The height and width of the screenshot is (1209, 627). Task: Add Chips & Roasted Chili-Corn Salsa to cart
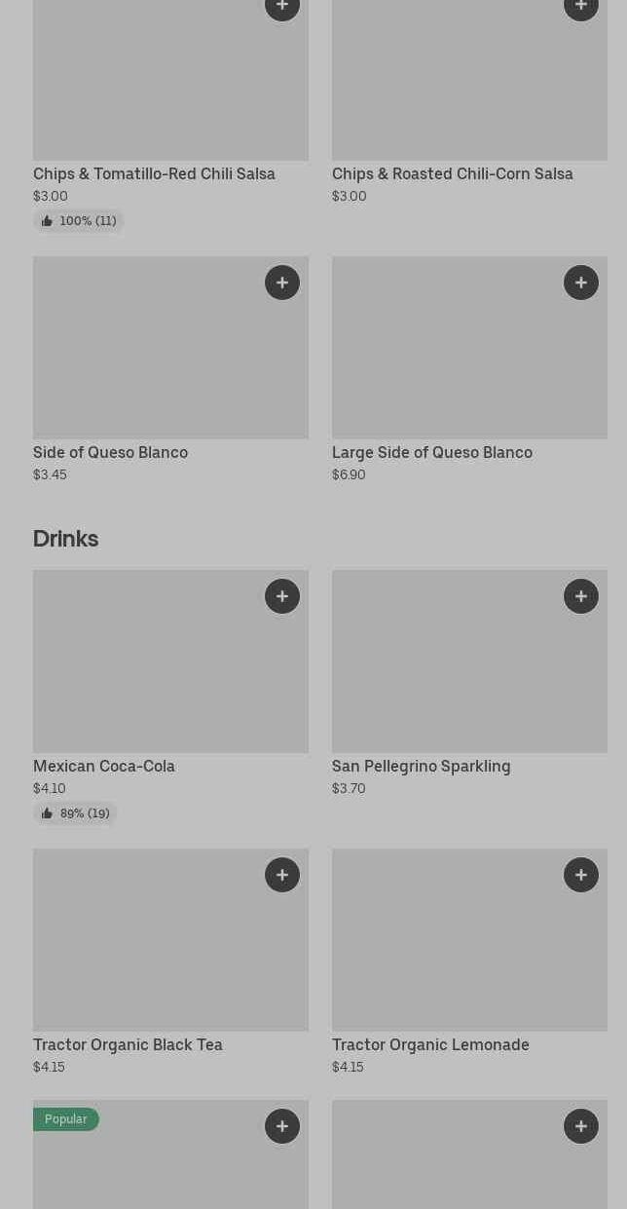[581, 8]
